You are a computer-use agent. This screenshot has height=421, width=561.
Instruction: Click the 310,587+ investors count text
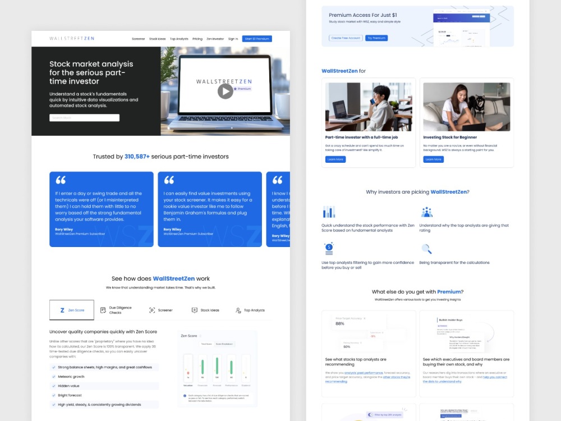click(137, 157)
